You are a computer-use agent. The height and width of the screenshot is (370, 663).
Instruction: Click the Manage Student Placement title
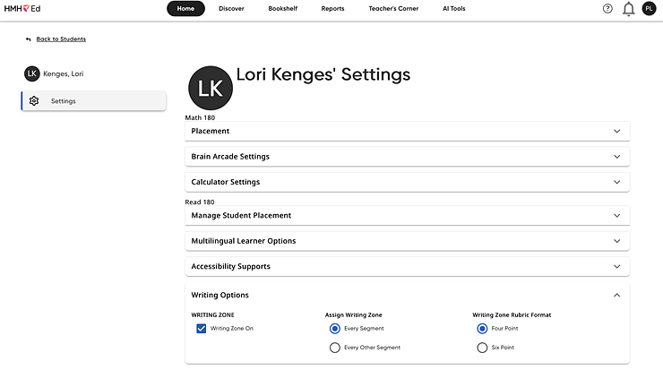[x=241, y=216]
